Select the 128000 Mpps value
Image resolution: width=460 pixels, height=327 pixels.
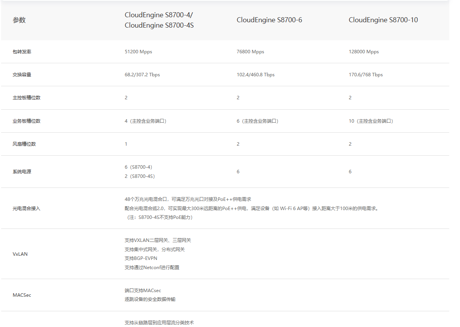click(x=364, y=52)
